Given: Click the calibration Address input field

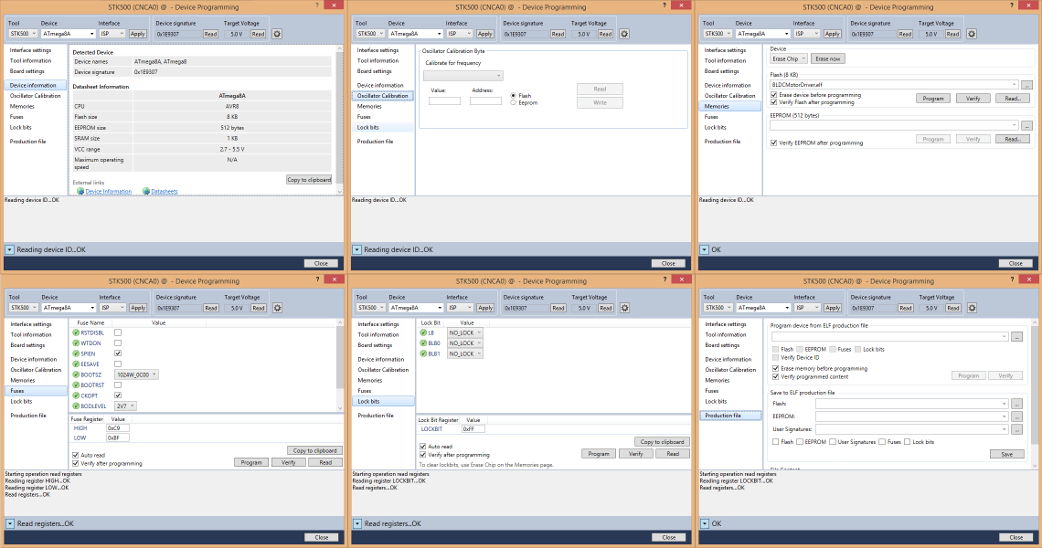Looking at the screenshot, I should 485,101.
